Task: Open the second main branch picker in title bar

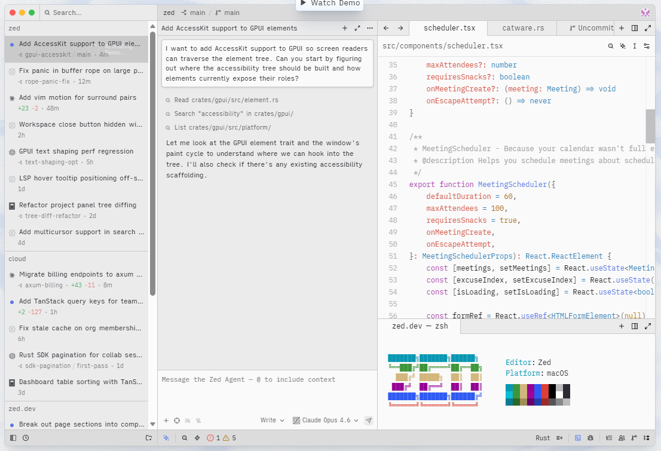Action: coord(228,13)
